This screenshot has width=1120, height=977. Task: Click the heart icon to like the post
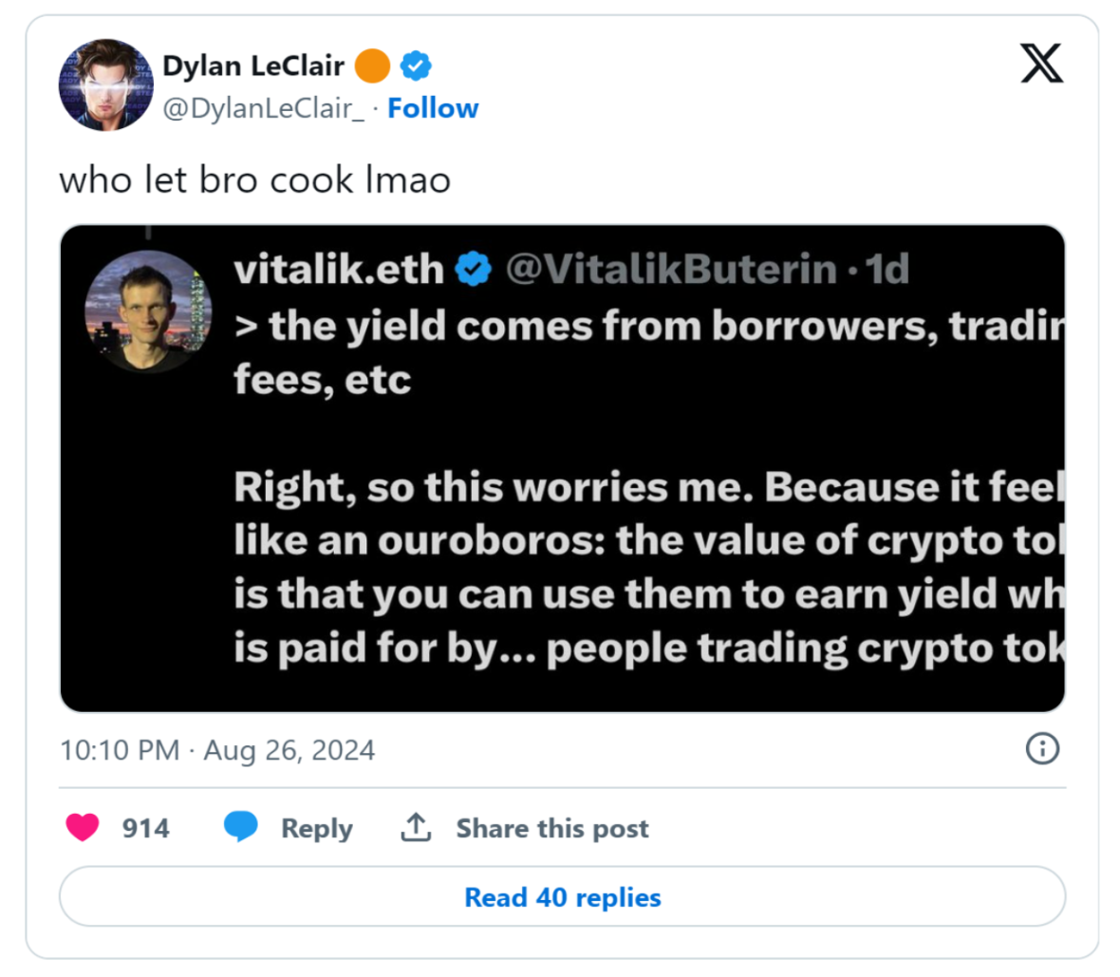pyautogui.click(x=84, y=827)
